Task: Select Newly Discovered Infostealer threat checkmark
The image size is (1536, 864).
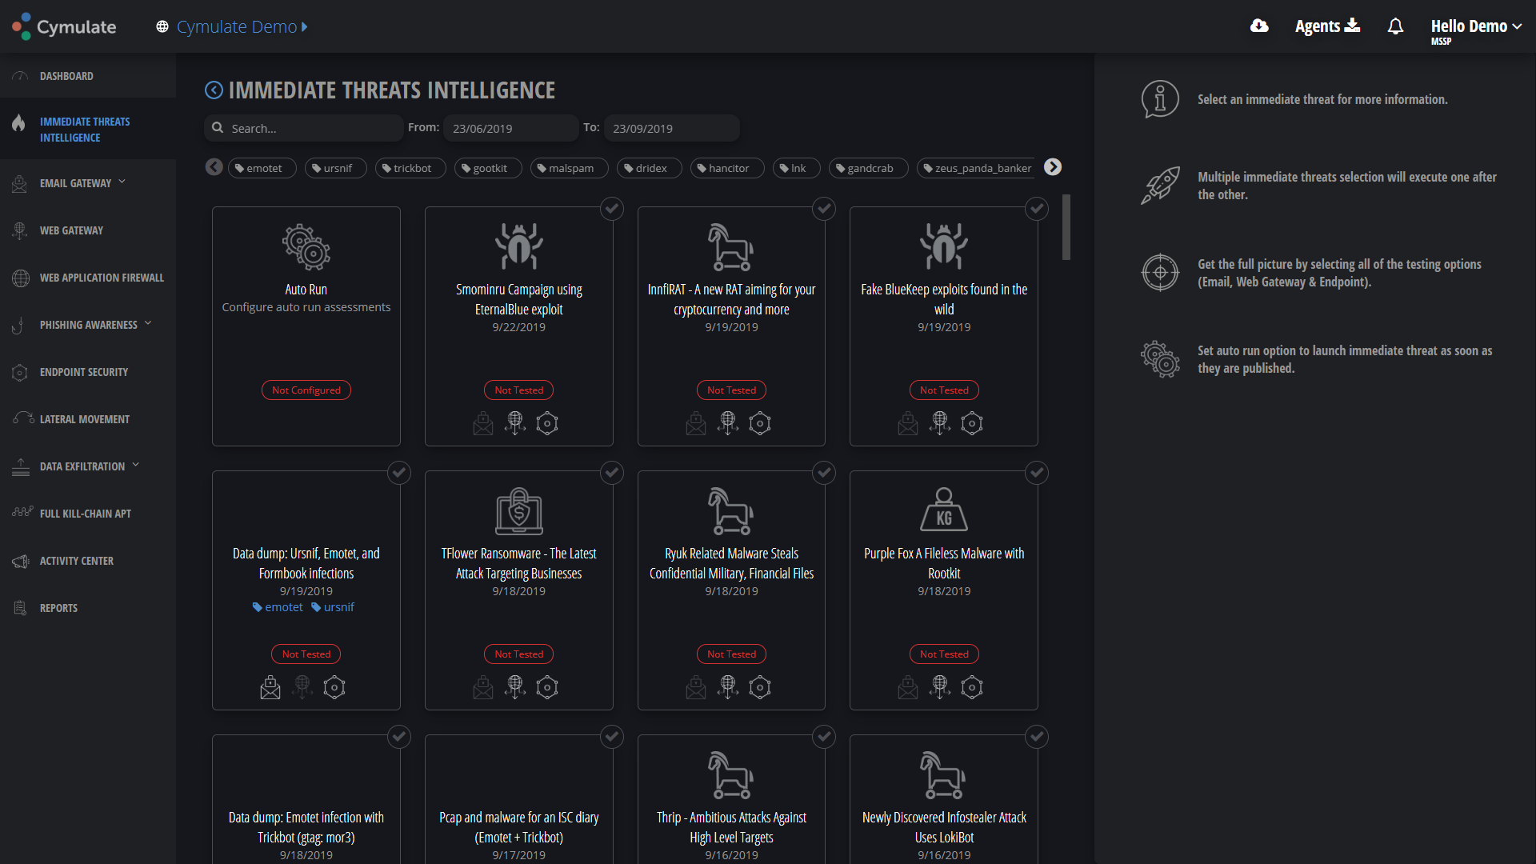Action: tap(1037, 737)
